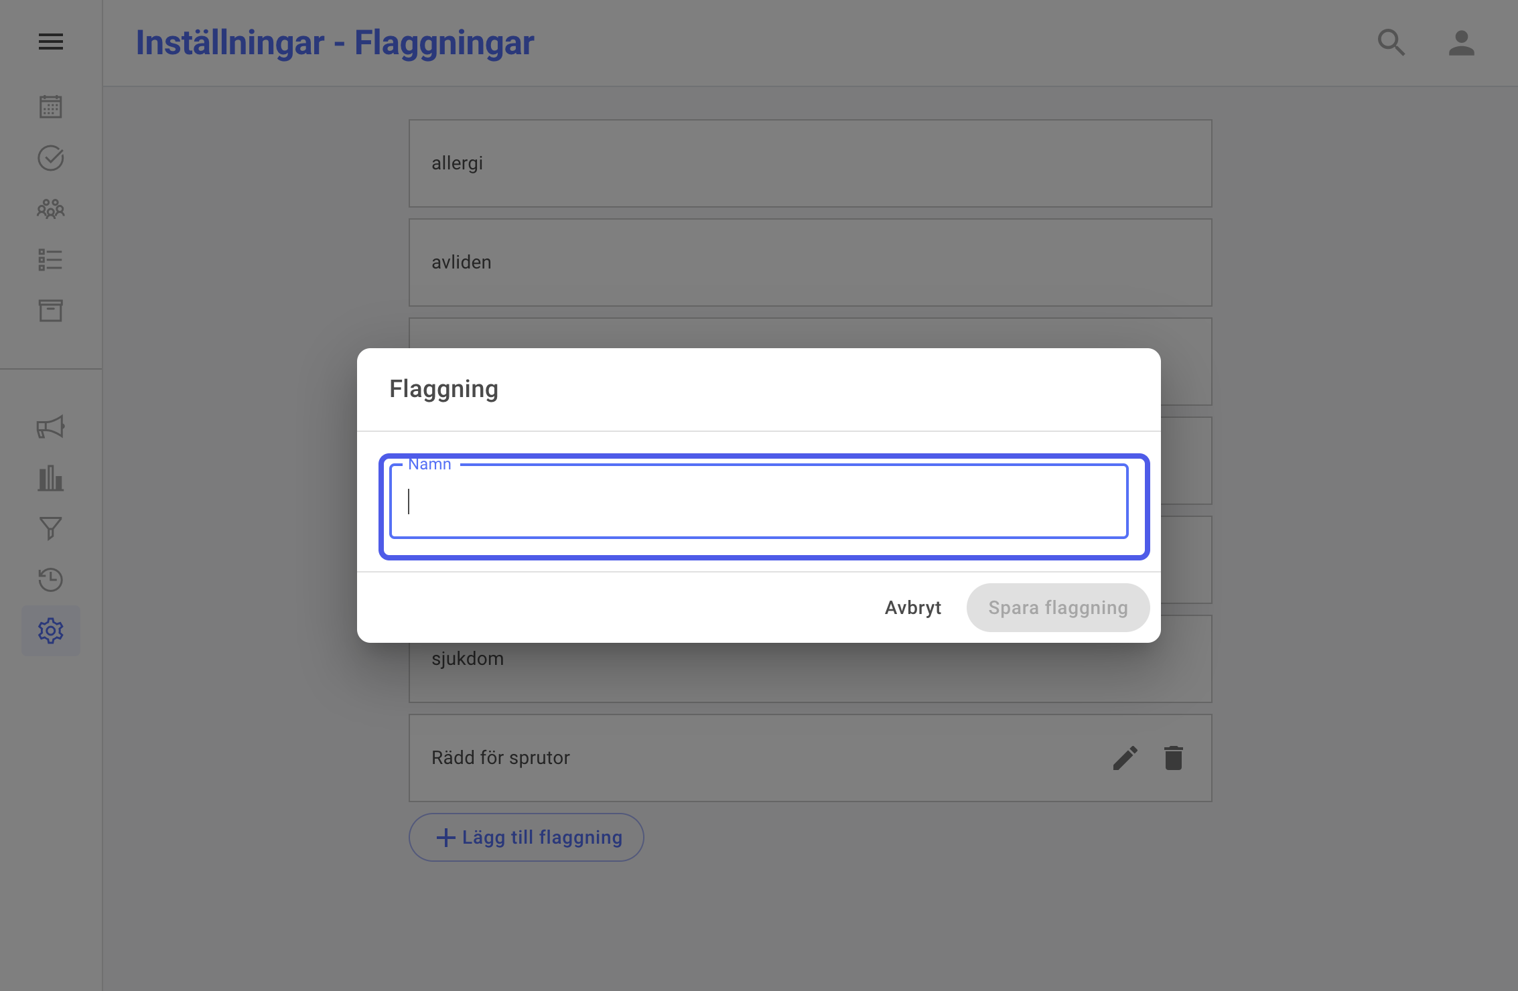The width and height of the screenshot is (1518, 991).
Task: Open the checkmark tasks icon
Action: click(51, 158)
